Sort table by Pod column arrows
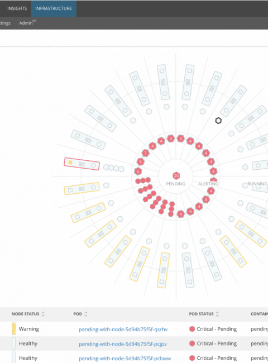The width and height of the screenshot is (268, 363). 86,314
